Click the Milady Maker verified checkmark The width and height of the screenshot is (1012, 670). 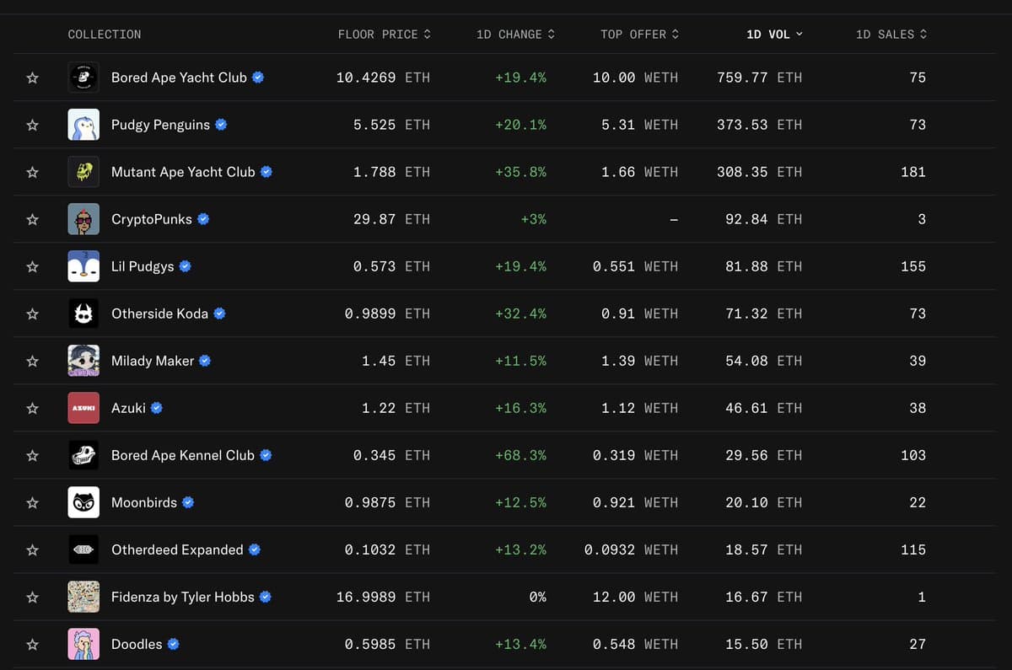click(x=205, y=361)
